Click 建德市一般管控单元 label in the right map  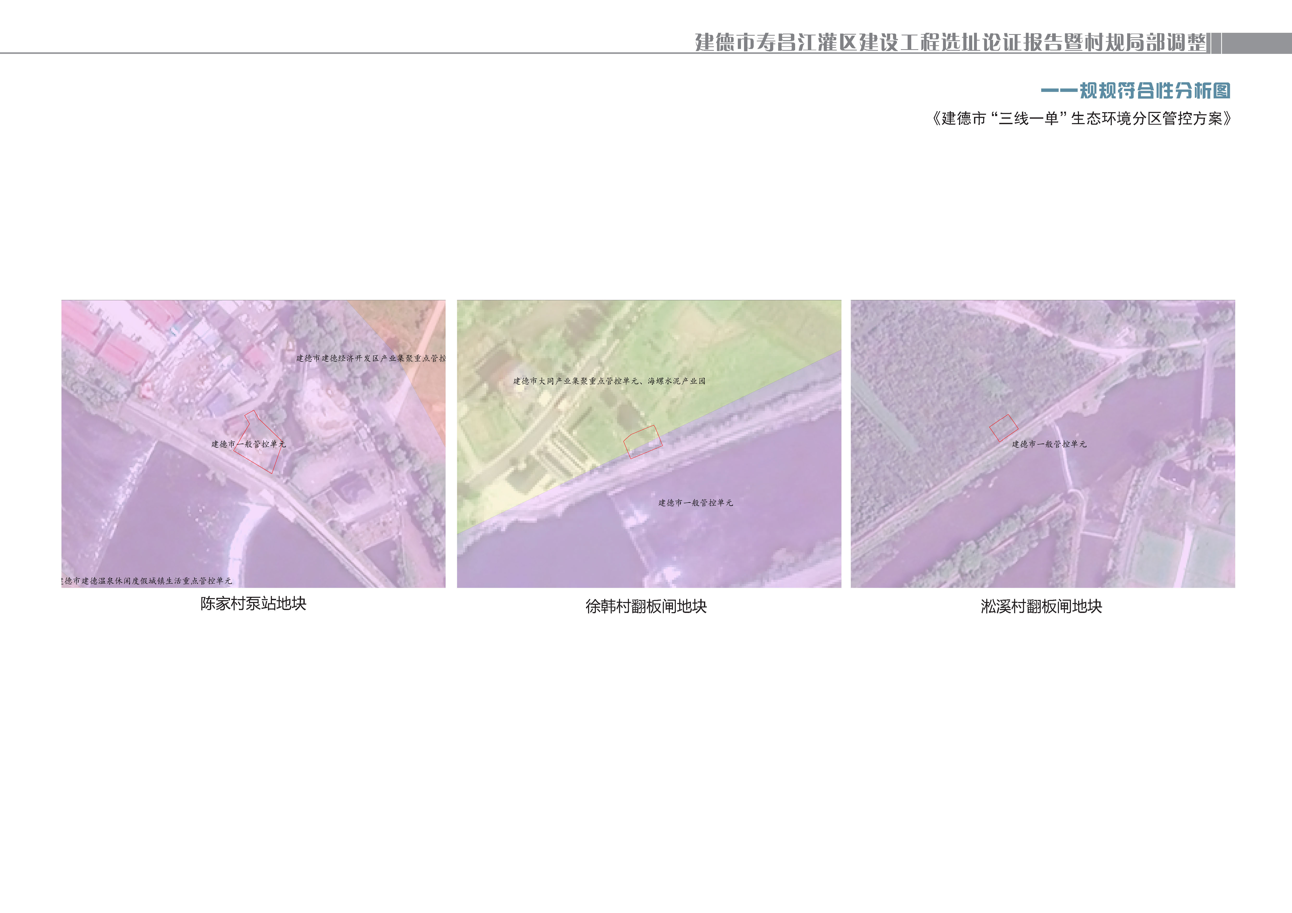click(1049, 444)
